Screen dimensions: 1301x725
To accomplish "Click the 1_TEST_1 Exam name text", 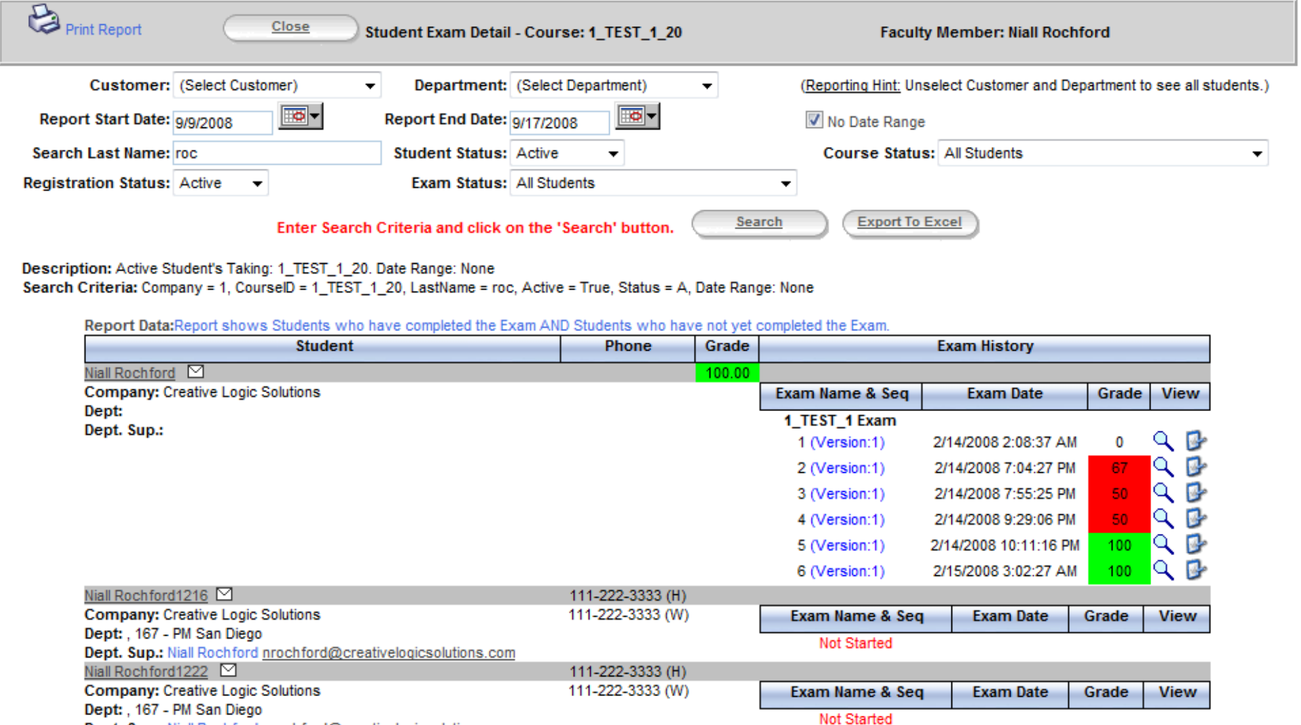I will [840, 420].
